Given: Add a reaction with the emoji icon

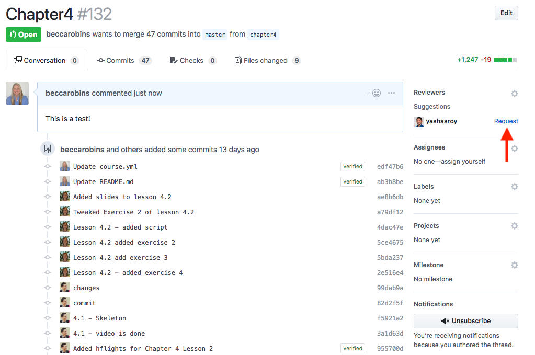Looking at the screenshot, I should [374, 93].
